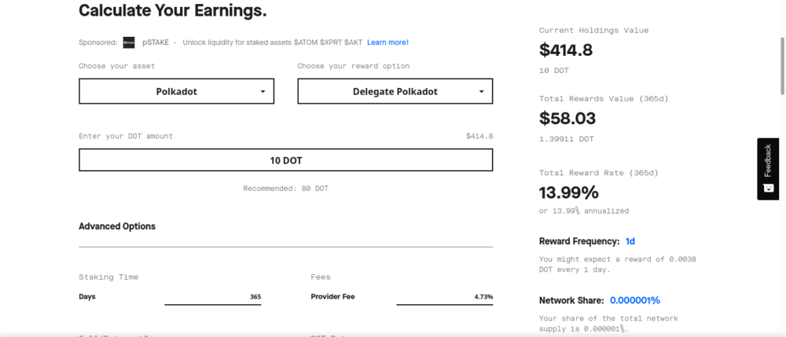Edit the Staking Time Days value 365
Viewport: 786px width, 337px height.
click(x=213, y=297)
